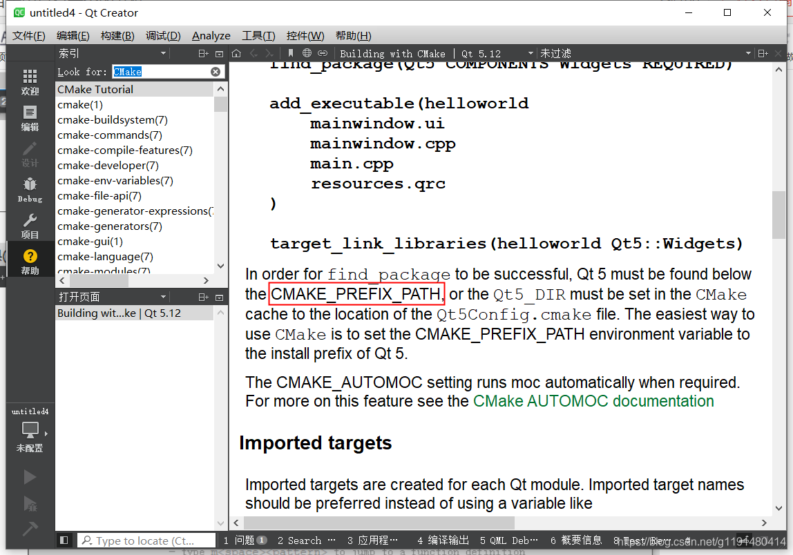Open untitled4 kit selector monitor icon
The height and width of the screenshot is (555, 793).
[30, 430]
